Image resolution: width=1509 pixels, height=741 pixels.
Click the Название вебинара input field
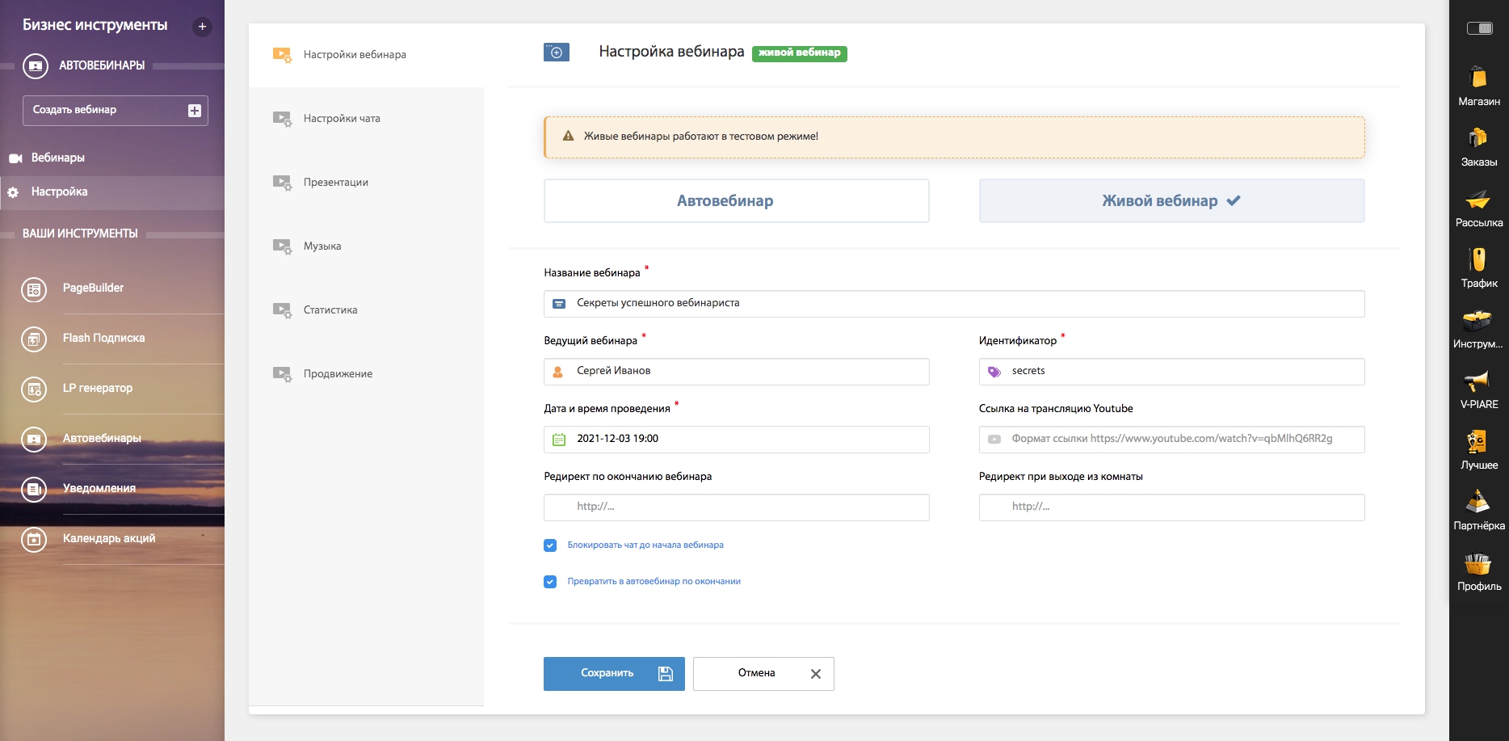(954, 304)
